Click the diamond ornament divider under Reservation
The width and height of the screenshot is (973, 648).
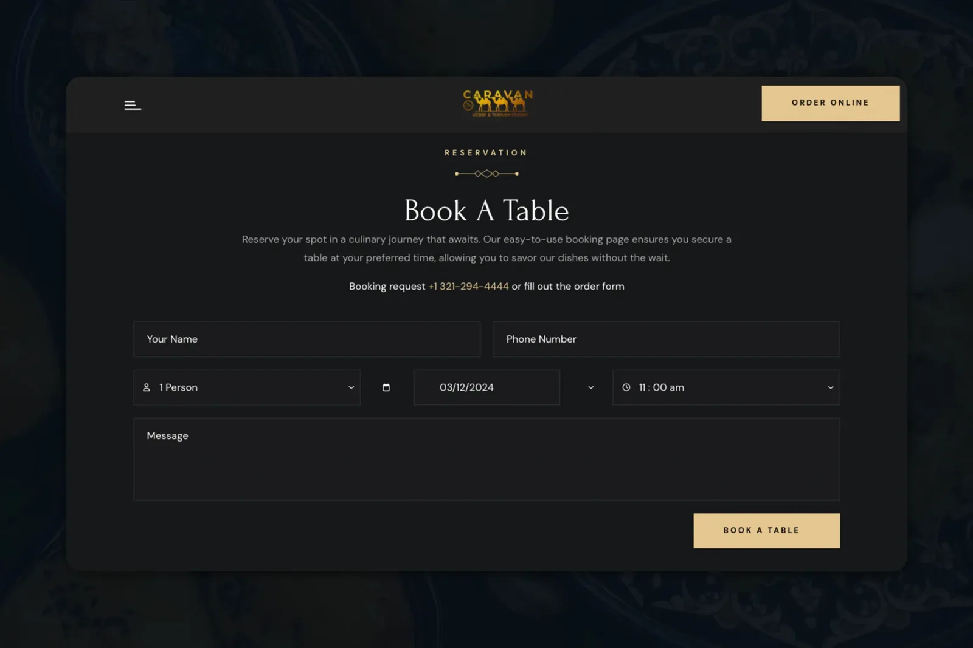pos(486,174)
